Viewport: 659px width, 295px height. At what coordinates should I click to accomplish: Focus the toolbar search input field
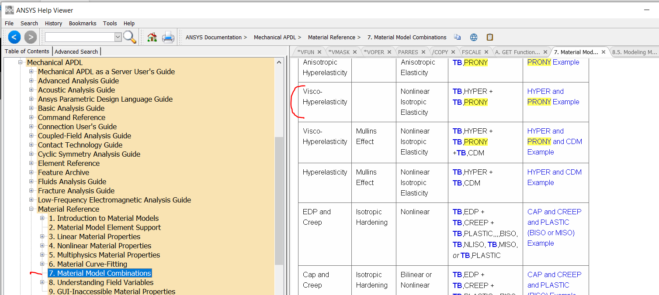(80, 37)
